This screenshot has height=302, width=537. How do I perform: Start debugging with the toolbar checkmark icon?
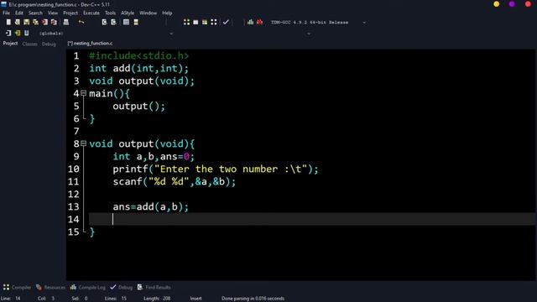coord(226,23)
